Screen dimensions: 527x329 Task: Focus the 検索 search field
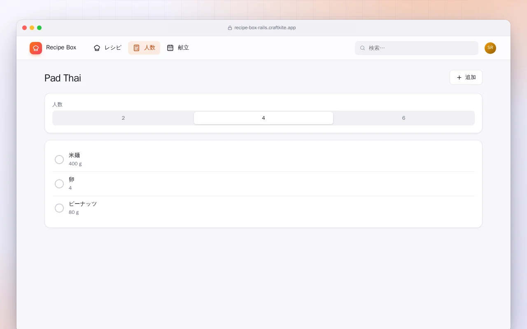coord(417,48)
